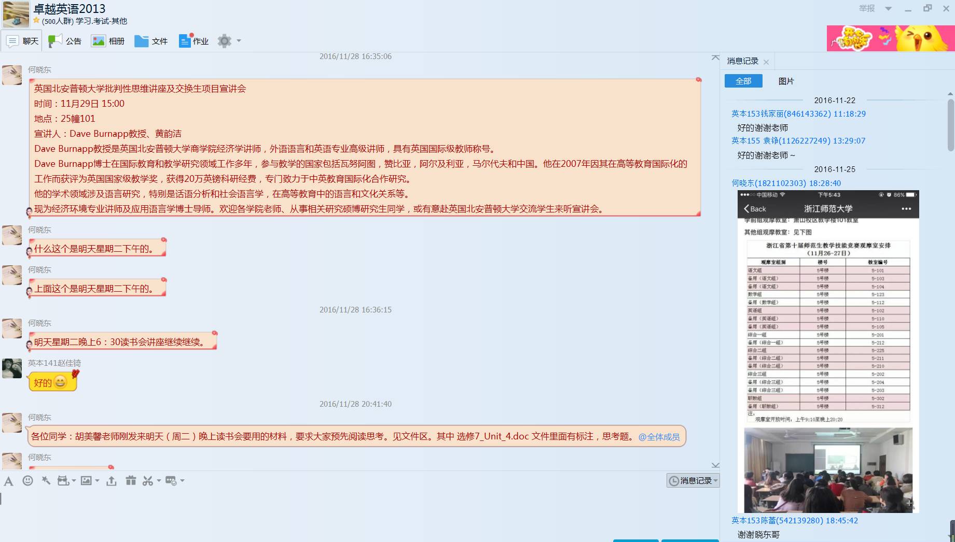This screenshot has height=542, width=955.
Task: Open group settings gear icon
Action: click(224, 41)
